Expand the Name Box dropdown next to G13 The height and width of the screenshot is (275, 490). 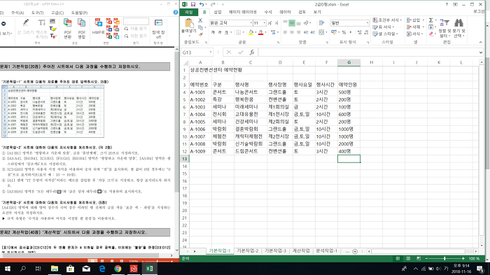pos(211,52)
